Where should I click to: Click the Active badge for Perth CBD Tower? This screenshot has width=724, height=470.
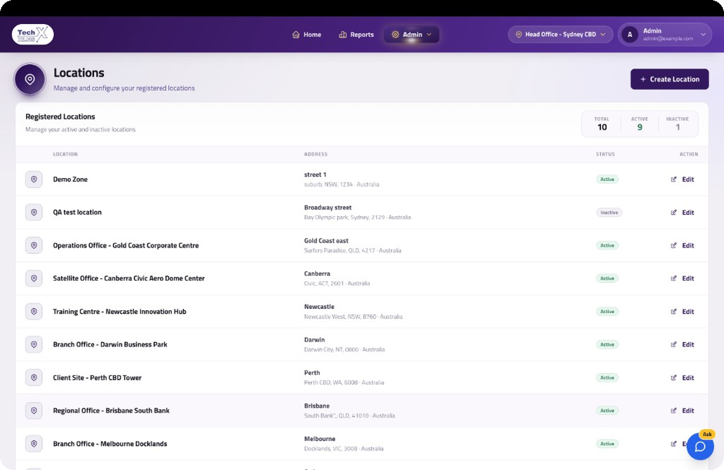(x=608, y=378)
